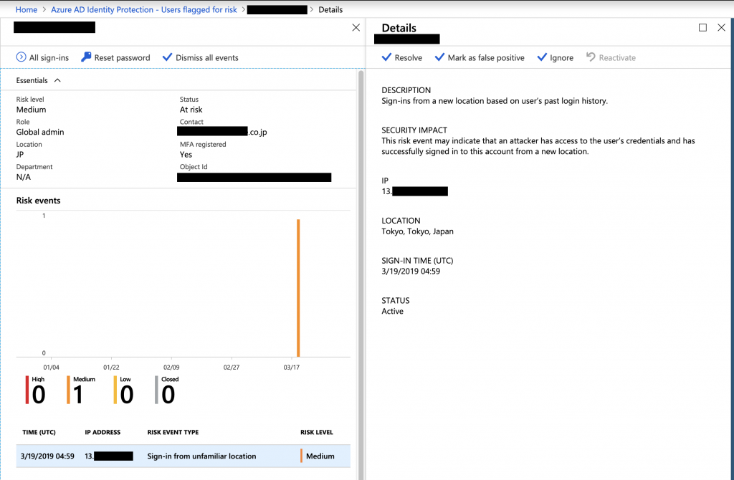Viewport: 734px width, 480px height.
Task: Click the Resolve checkmark icon
Action: tap(386, 57)
